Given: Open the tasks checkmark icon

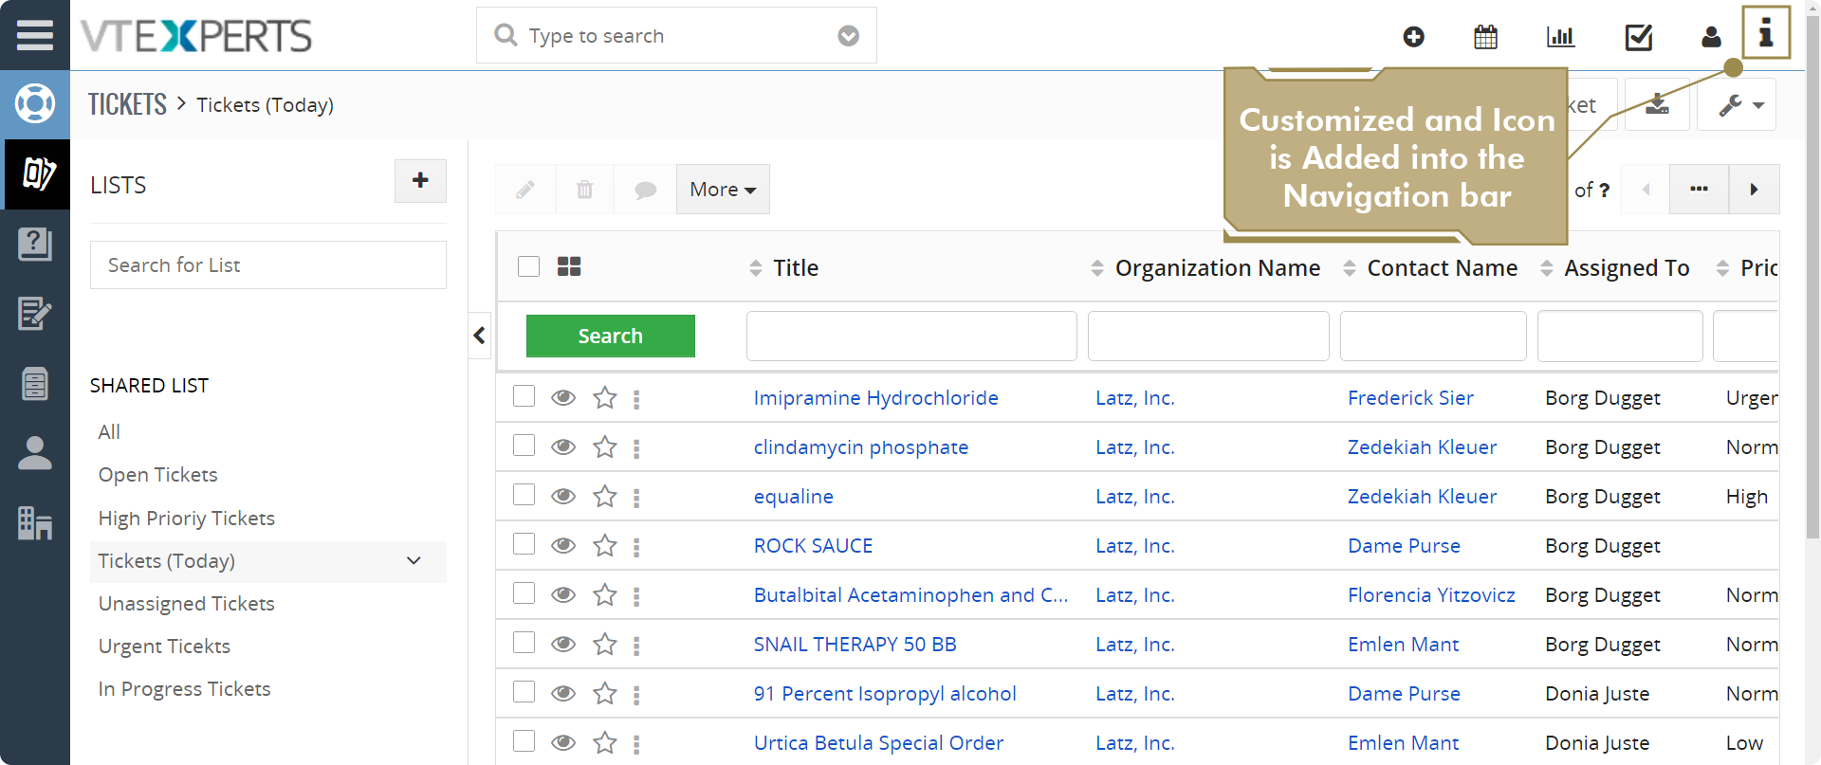Looking at the screenshot, I should click(1638, 37).
